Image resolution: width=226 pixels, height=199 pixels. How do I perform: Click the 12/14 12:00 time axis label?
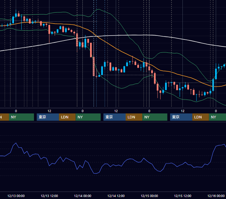click(x=116, y=196)
